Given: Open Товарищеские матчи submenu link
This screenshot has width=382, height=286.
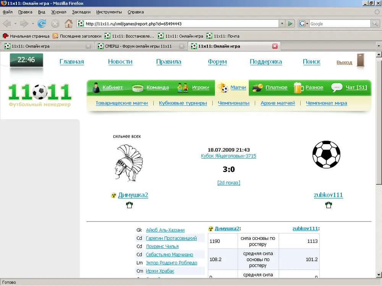Looking at the screenshot, I should tap(122, 103).
